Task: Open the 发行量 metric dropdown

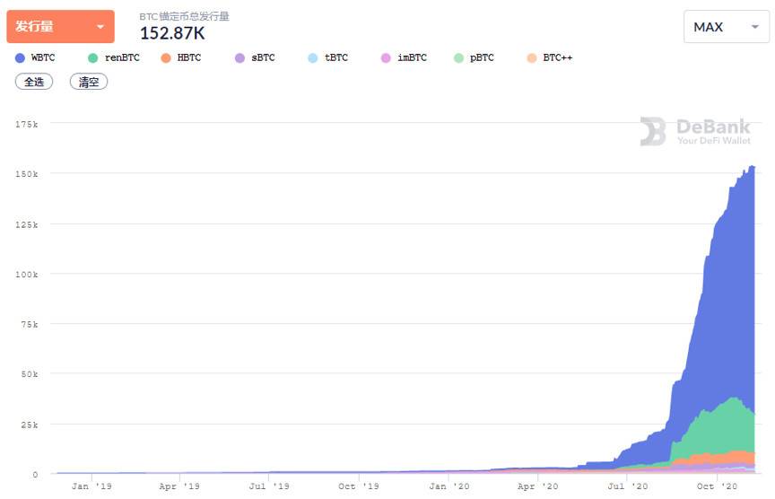Action: 60,27
